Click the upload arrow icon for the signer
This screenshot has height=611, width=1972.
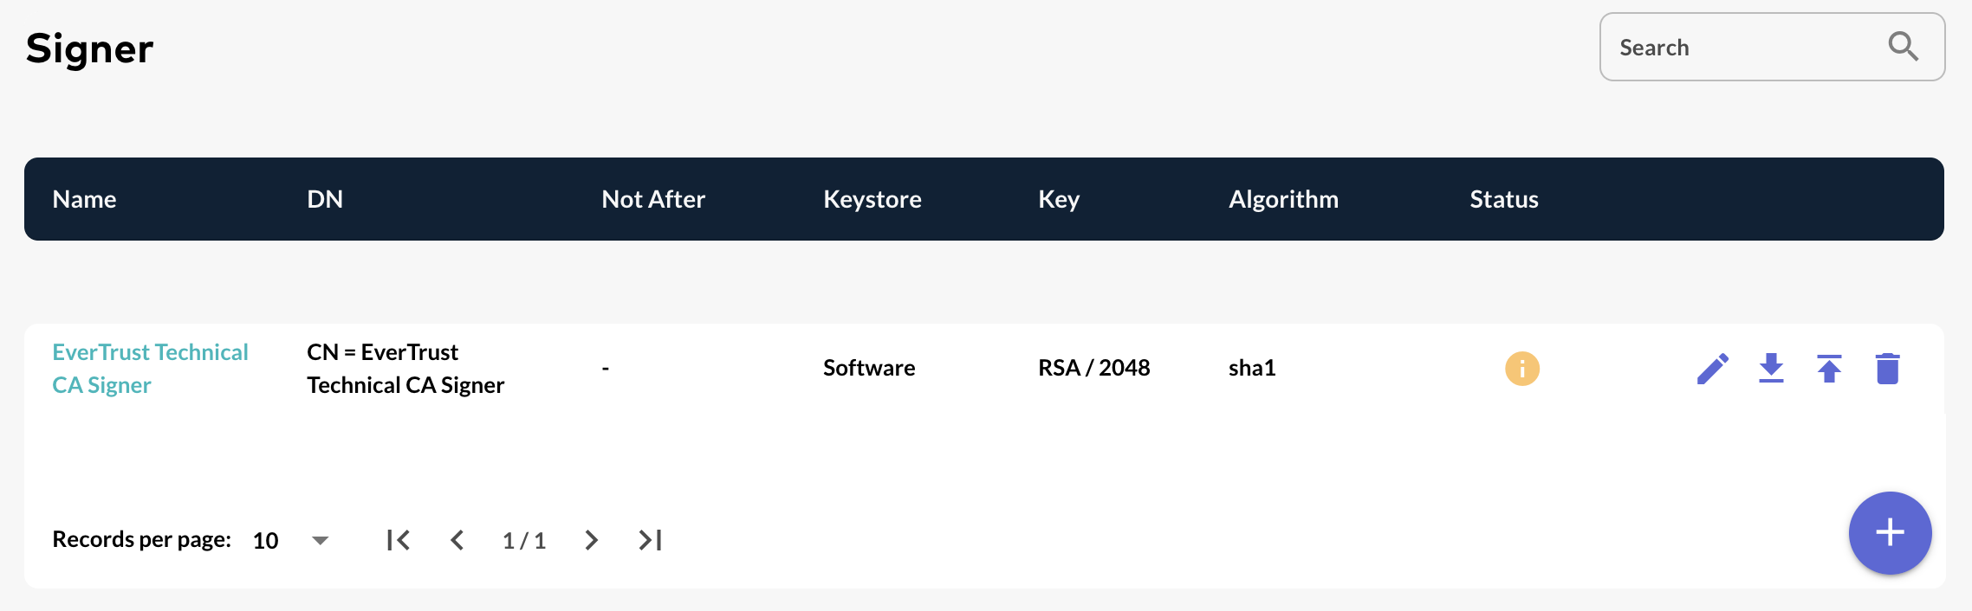(x=1829, y=369)
